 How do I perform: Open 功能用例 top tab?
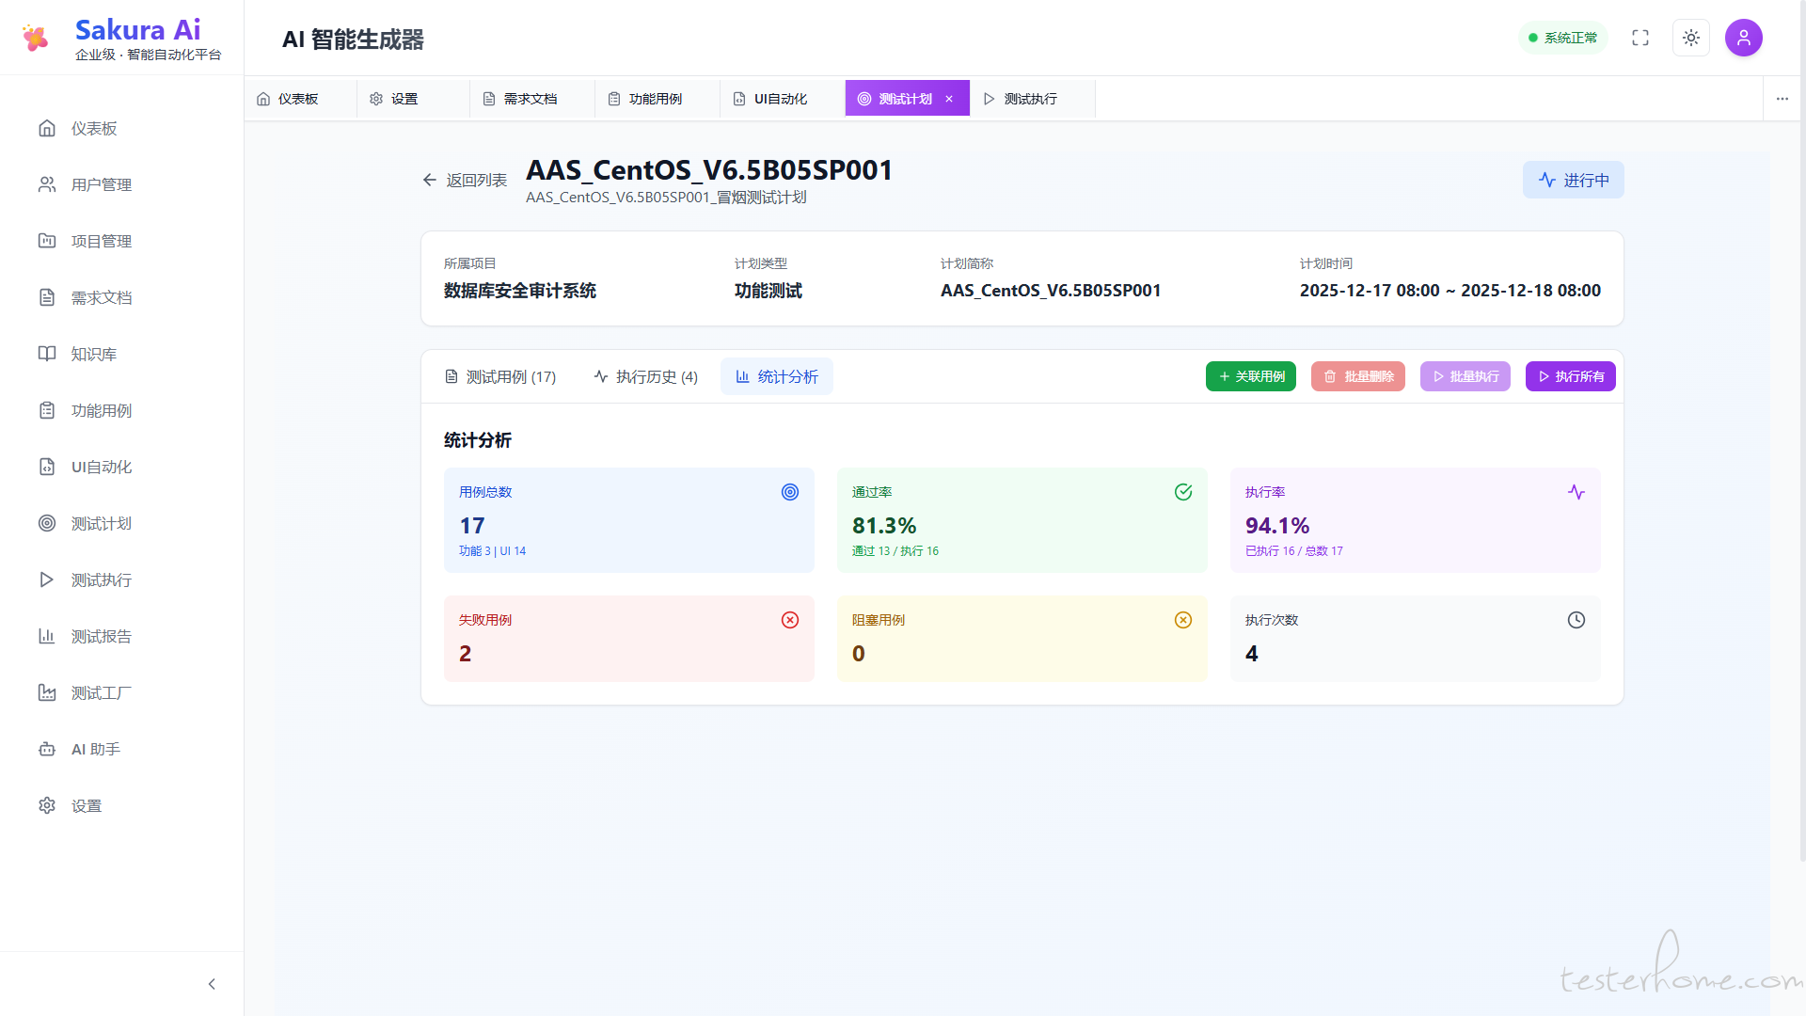(x=645, y=99)
